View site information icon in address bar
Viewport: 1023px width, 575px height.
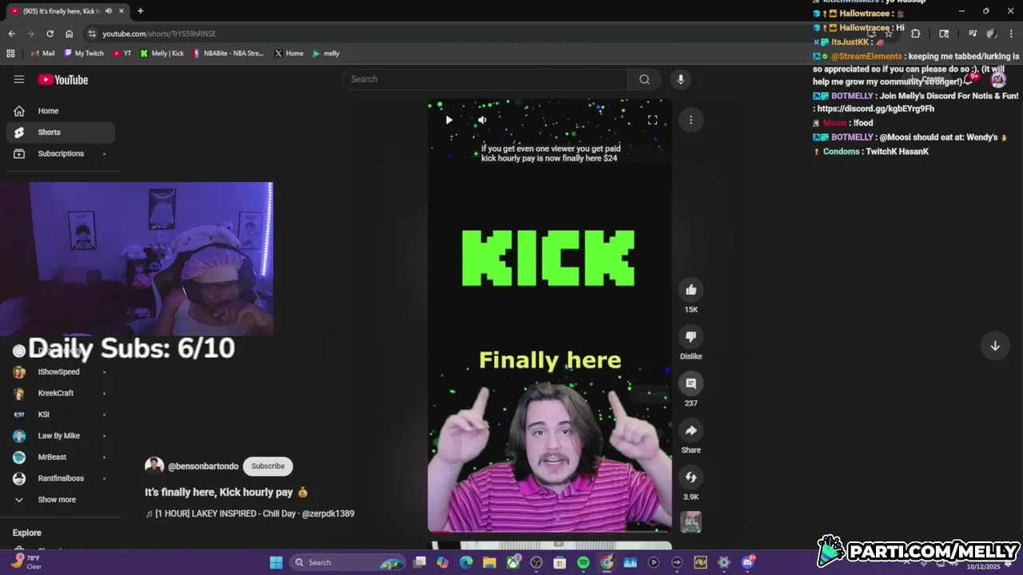92,34
